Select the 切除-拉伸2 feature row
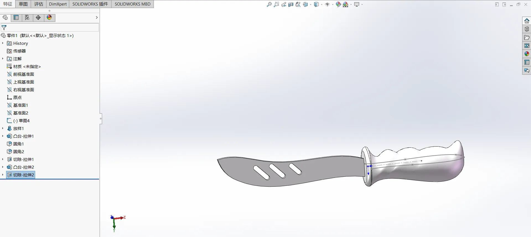531x237 pixels. (21, 175)
